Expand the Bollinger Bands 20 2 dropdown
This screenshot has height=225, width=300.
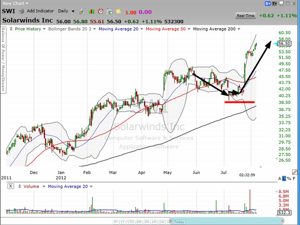[x=95, y=29]
